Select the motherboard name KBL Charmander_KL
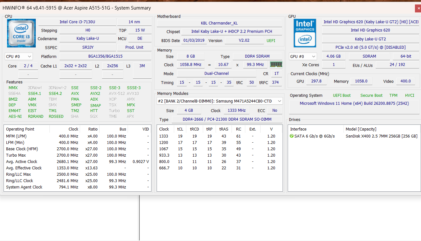 coord(219,23)
